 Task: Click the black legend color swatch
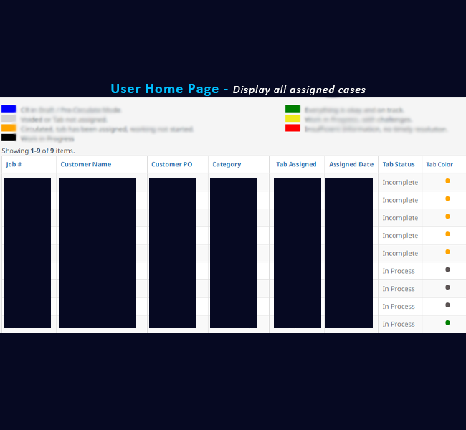point(9,138)
